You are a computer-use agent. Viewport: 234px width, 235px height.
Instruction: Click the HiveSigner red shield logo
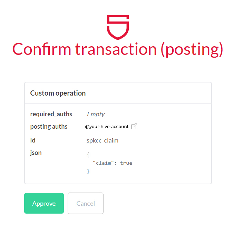pyautogui.click(x=118, y=27)
